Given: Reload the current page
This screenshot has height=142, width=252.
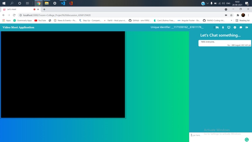Looking at the screenshot, I should coord(14,15).
